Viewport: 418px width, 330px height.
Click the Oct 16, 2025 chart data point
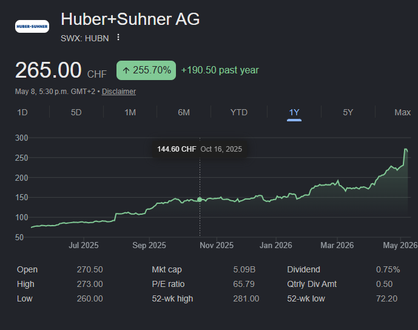(x=200, y=200)
